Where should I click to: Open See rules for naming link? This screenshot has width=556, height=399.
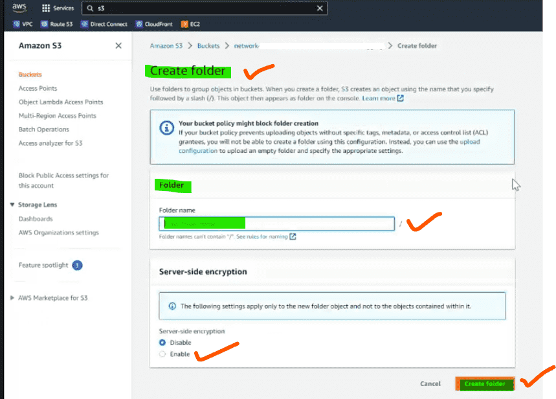(x=261, y=236)
